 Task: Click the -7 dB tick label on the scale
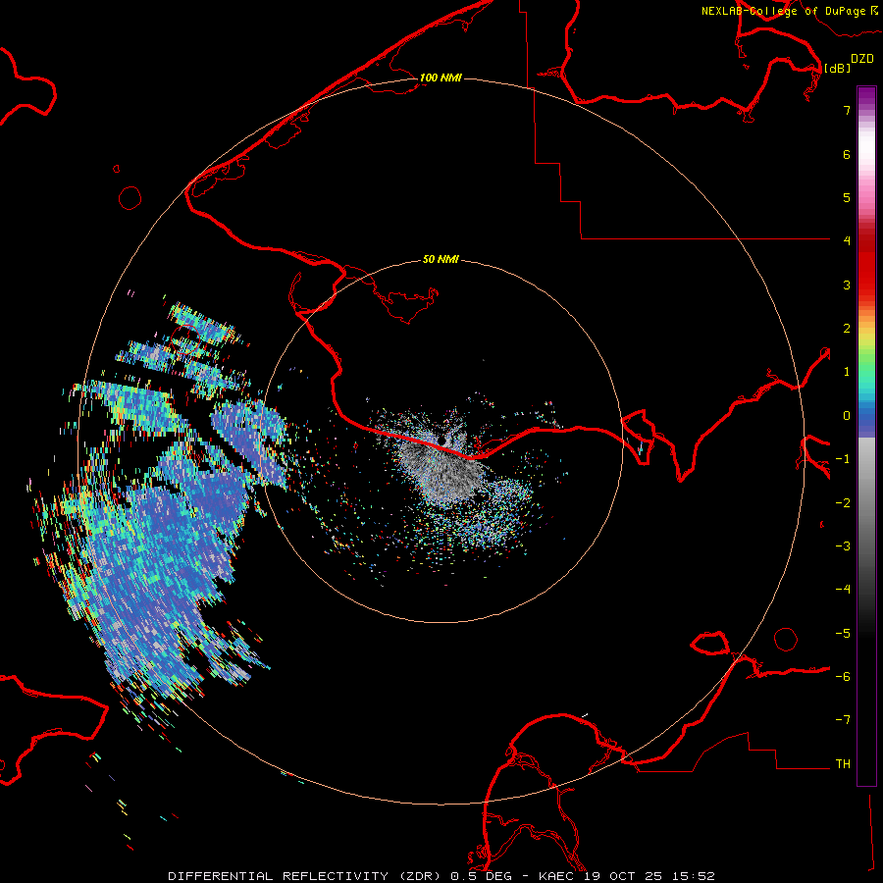click(x=843, y=720)
